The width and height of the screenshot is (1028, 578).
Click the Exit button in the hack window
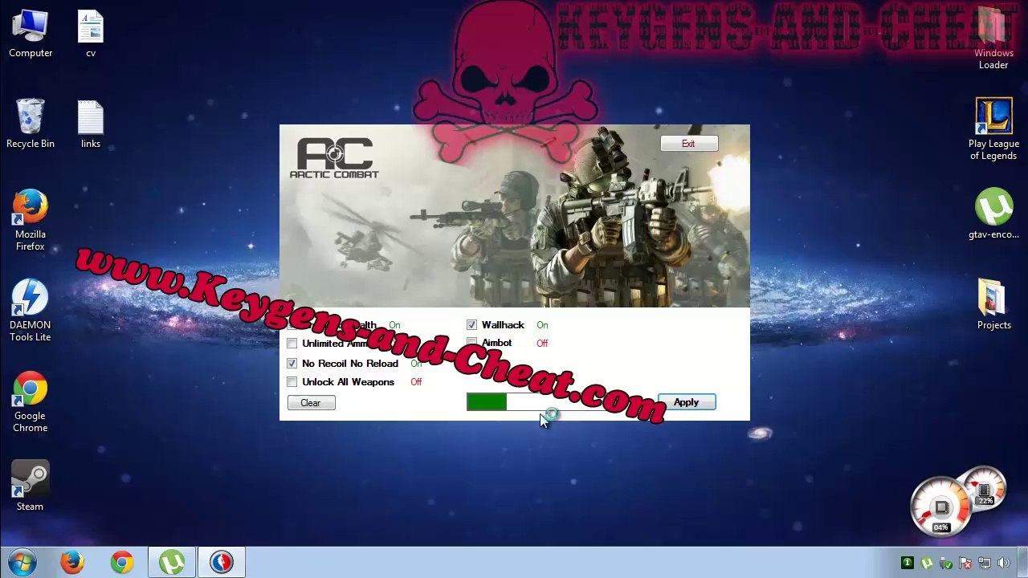pos(688,144)
